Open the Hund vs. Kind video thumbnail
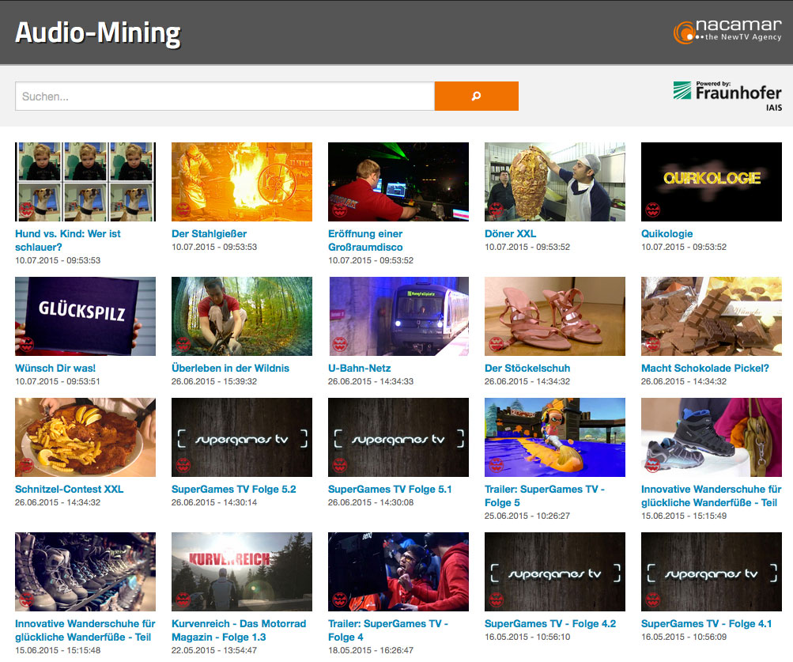The image size is (793, 662). [85, 182]
